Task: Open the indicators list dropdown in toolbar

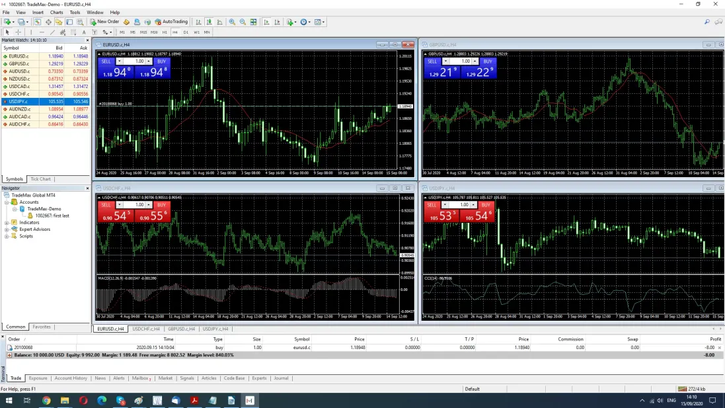Action: [x=291, y=22]
